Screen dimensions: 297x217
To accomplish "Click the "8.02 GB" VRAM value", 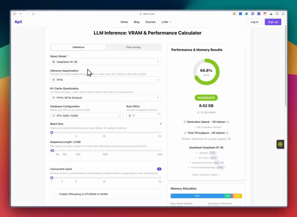I will coord(206,106).
